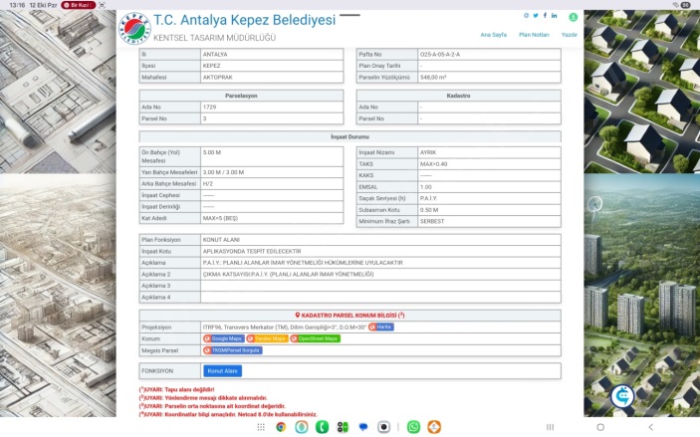Open the Twitter social icon in header

point(535,16)
